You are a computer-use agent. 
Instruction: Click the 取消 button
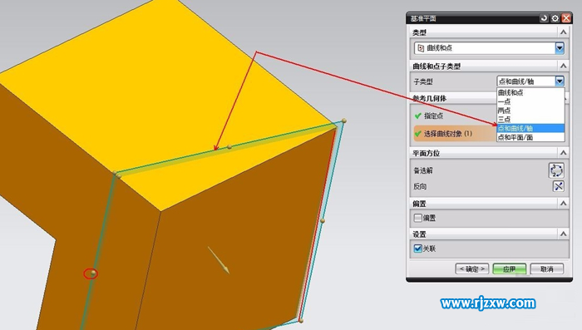pyautogui.click(x=547, y=268)
